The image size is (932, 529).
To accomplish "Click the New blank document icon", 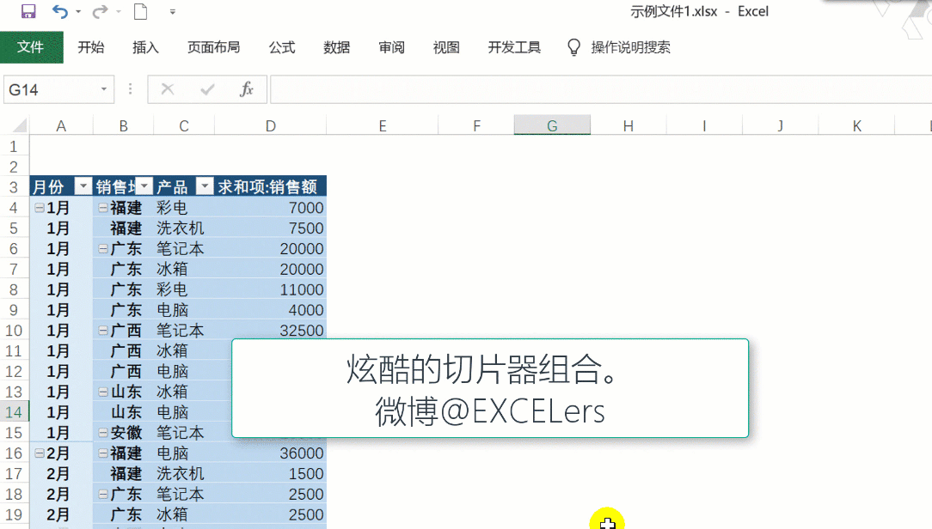I will point(140,12).
